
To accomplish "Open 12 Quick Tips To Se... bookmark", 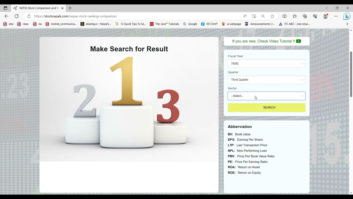I will (131, 24).
